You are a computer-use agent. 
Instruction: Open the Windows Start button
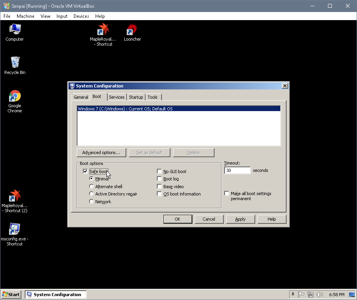[11, 295]
